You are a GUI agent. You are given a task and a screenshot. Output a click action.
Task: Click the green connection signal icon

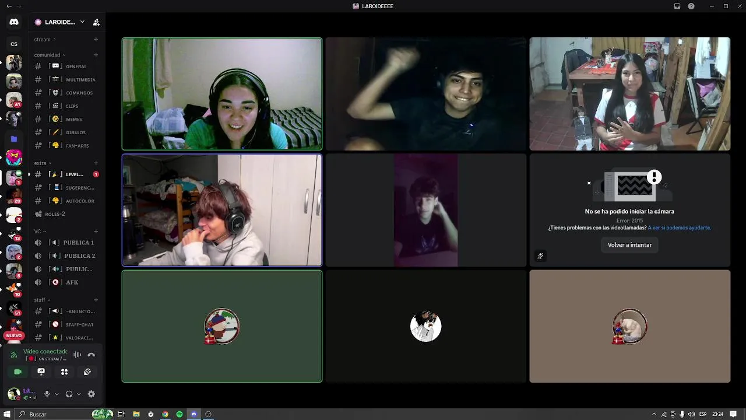(x=14, y=355)
